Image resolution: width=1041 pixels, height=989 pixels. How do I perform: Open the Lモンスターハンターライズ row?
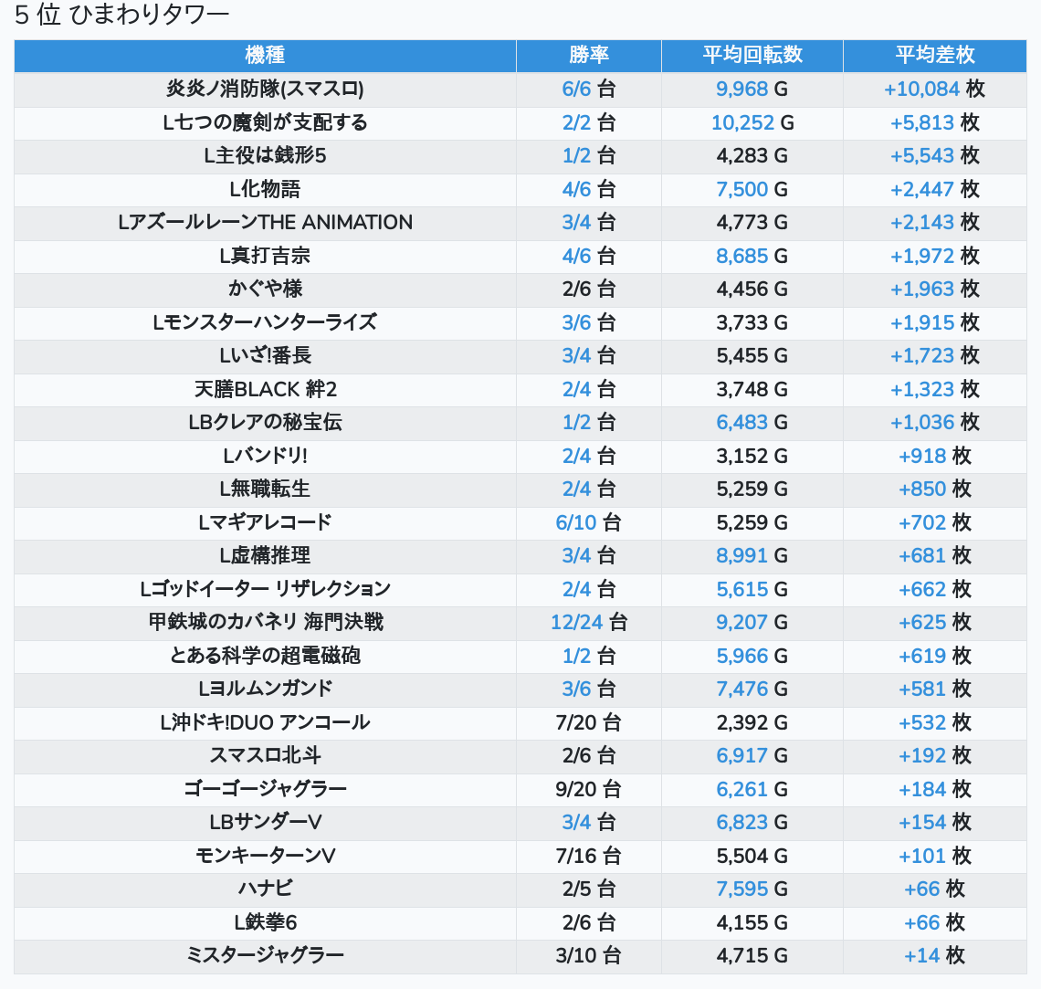265,322
